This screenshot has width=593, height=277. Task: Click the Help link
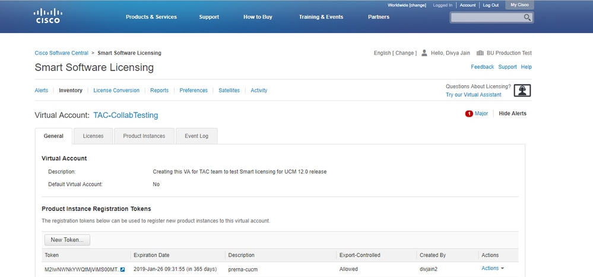[527, 67]
